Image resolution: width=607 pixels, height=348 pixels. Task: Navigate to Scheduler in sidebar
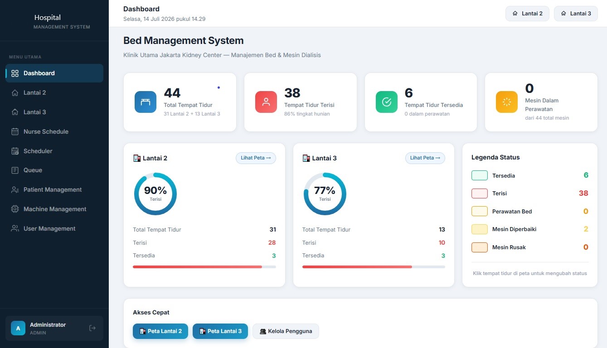pyautogui.click(x=54, y=151)
